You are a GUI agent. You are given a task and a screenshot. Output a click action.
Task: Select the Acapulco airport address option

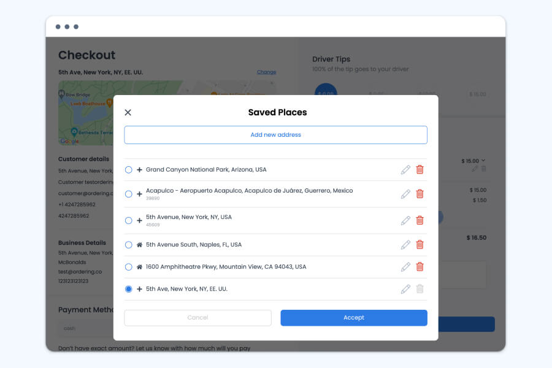[x=128, y=194]
